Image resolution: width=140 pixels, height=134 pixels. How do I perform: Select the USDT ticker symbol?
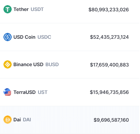[37, 9]
